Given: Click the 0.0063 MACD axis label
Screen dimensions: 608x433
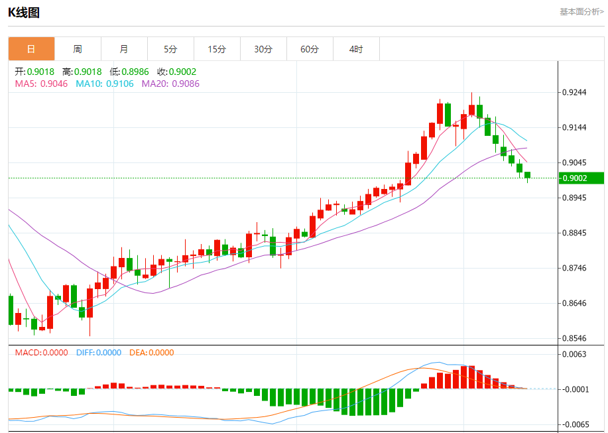Looking at the screenshot, I should coord(574,354).
